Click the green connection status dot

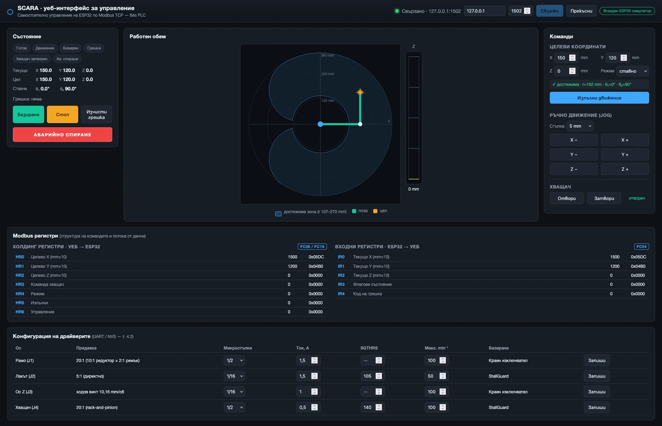(397, 11)
